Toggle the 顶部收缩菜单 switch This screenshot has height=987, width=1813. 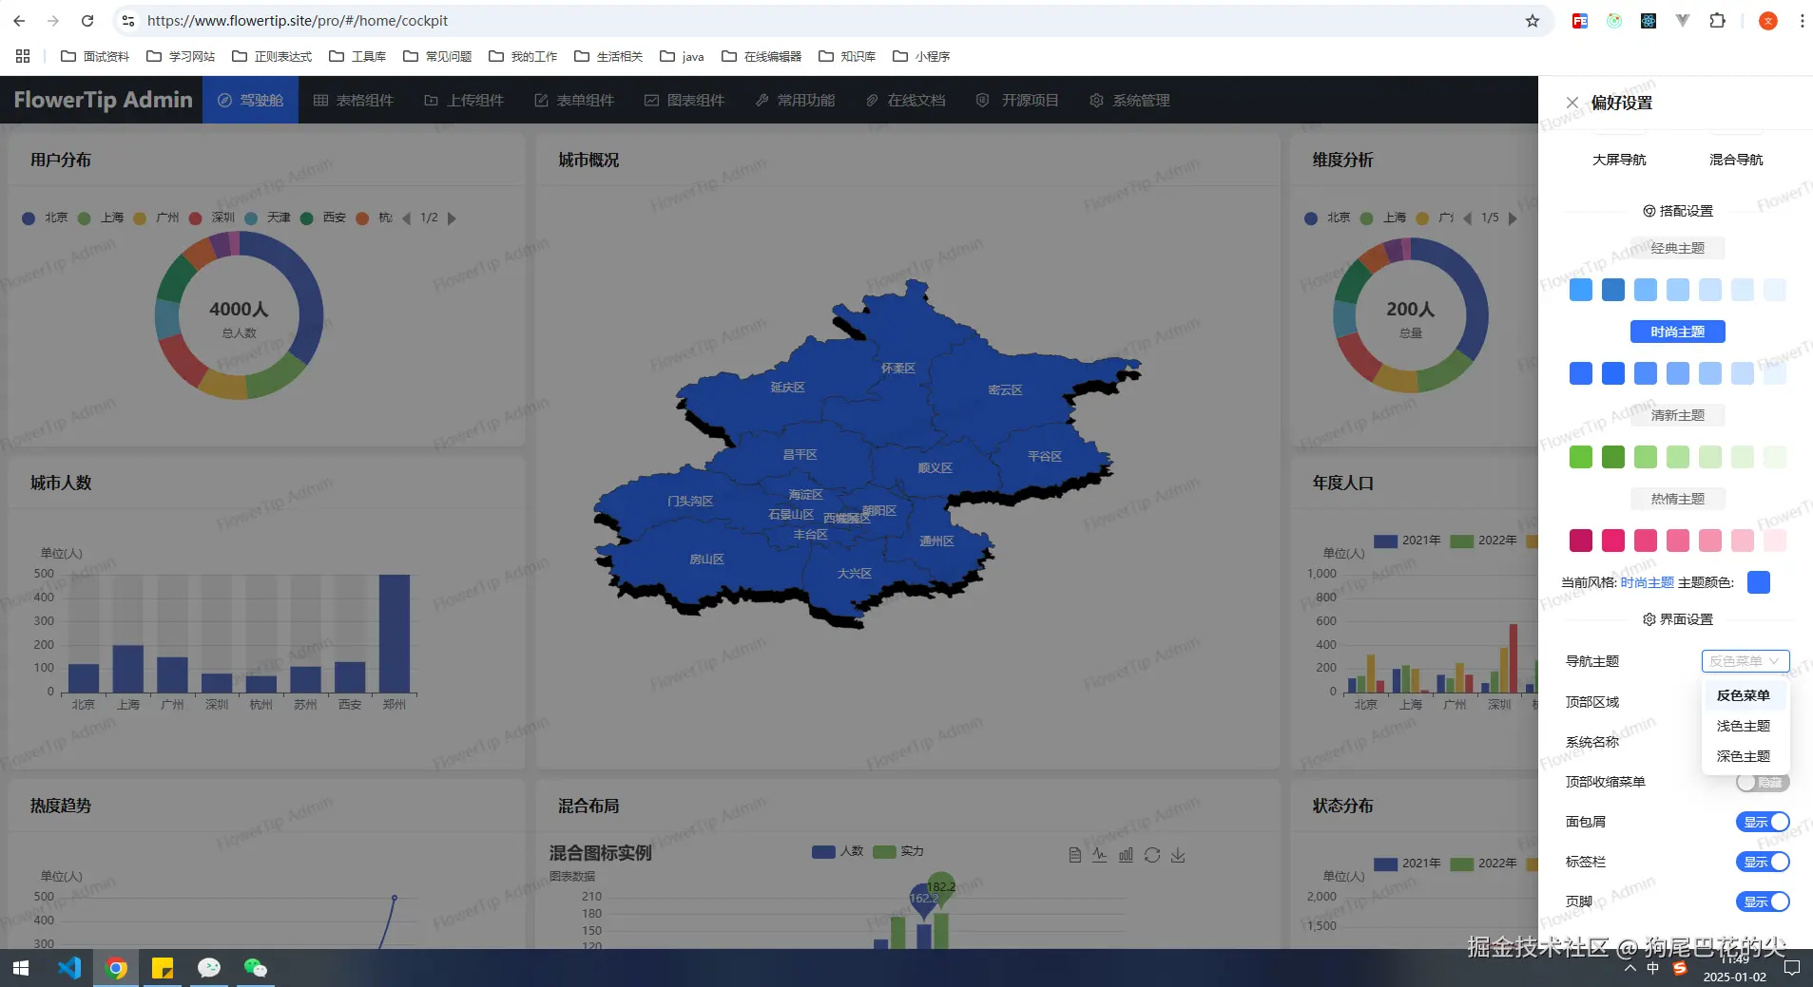click(x=1763, y=782)
